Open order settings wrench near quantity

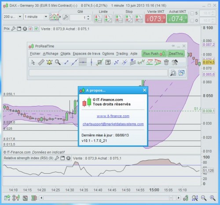66,17
